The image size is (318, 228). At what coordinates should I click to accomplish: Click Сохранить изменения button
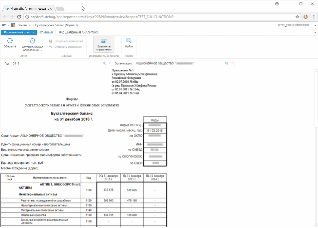point(66,41)
